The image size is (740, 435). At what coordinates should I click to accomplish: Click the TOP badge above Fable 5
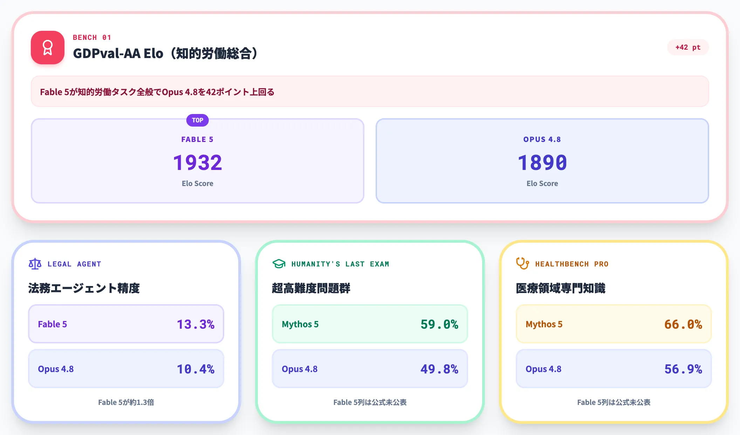click(x=198, y=120)
